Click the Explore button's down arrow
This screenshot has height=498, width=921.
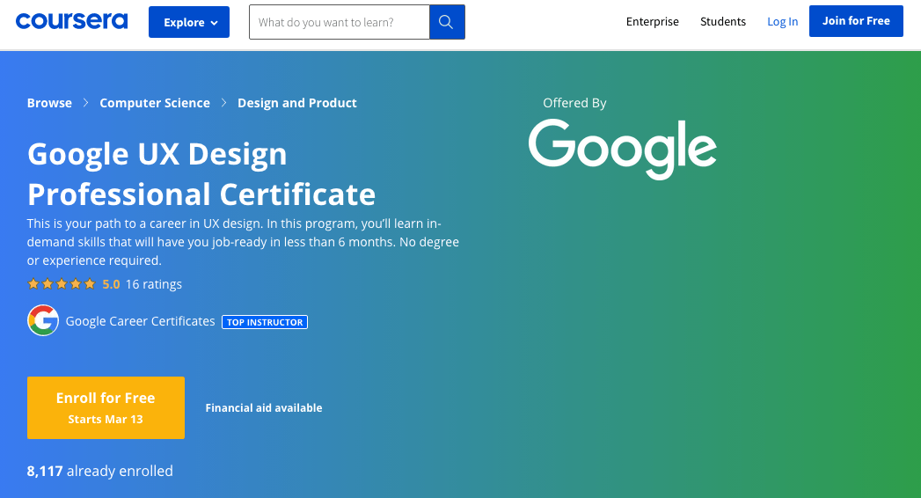[x=215, y=23]
